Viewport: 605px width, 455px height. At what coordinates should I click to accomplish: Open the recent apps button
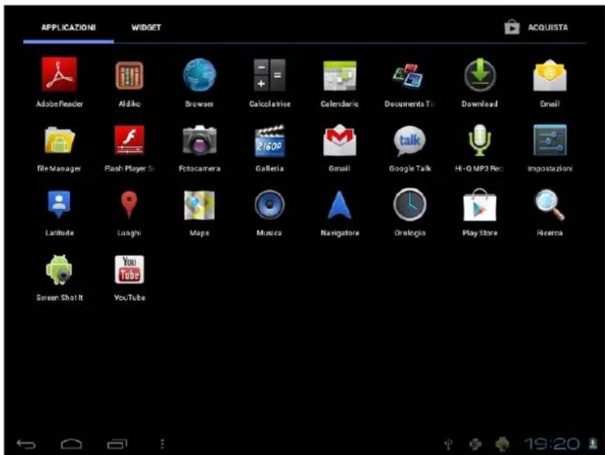click(x=117, y=445)
